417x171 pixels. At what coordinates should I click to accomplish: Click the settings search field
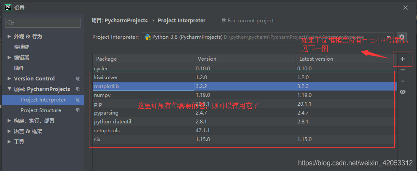(x=43, y=23)
